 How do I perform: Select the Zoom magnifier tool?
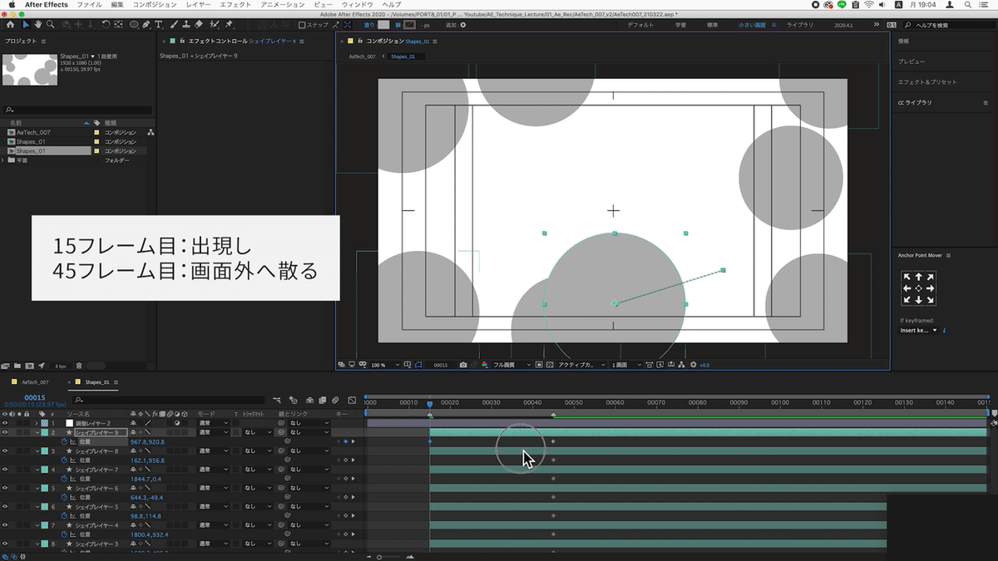pos(51,25)
